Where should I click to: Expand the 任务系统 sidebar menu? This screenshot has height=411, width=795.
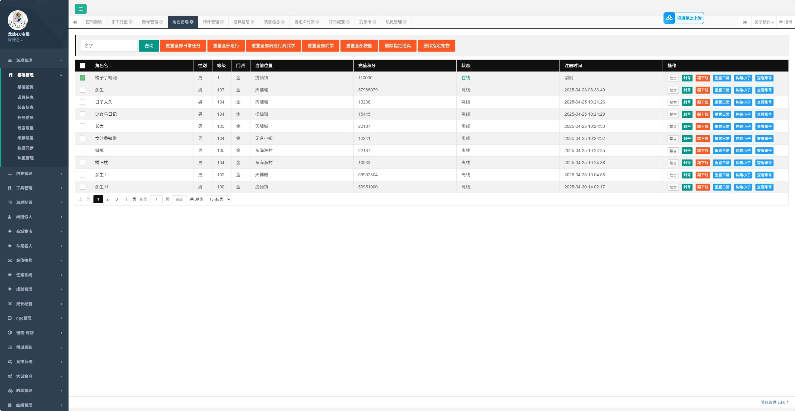point(34,275)
